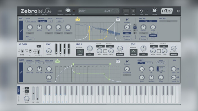Click the u-he logo
This screenshot has width=198, height=111.
(167, 11)
